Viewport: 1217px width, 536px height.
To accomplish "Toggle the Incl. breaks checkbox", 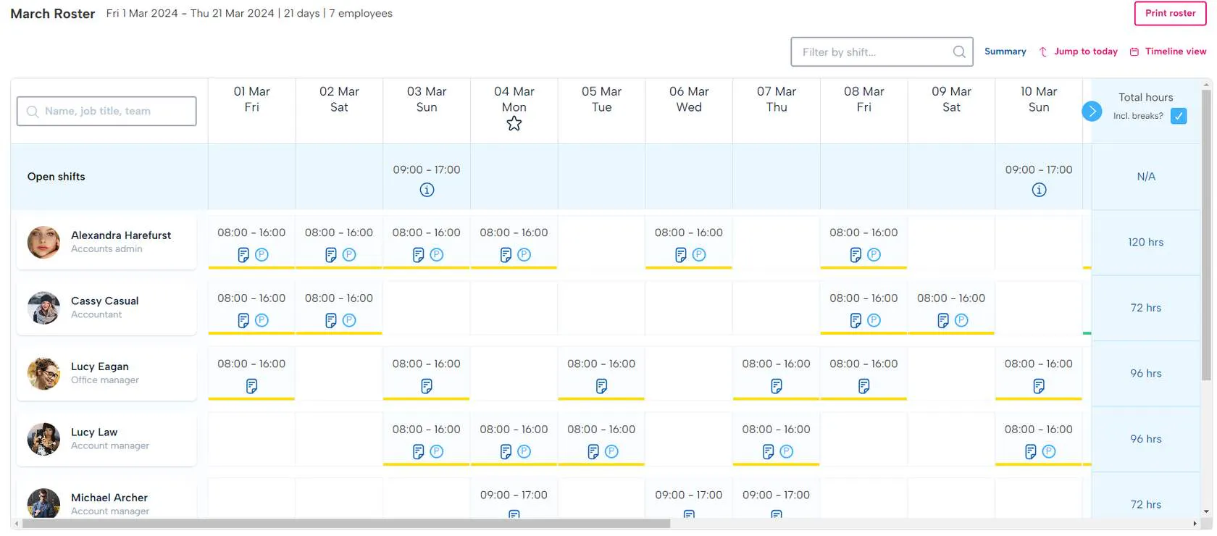I will (1179, 116).
